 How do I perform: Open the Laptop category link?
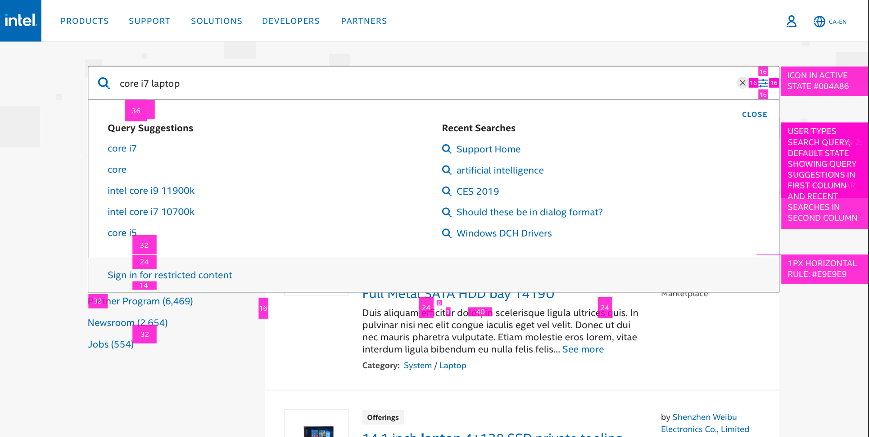tap(453, 366)
